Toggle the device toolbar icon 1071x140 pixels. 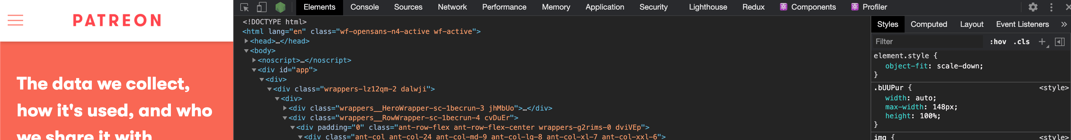pos(261,7)
